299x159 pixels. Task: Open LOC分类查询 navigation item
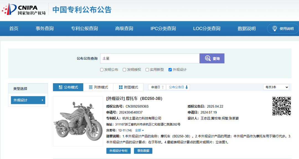[x=207, y=28]
